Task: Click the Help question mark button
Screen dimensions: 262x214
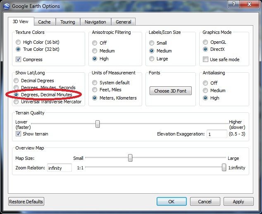Action: (x=234, y=4)
